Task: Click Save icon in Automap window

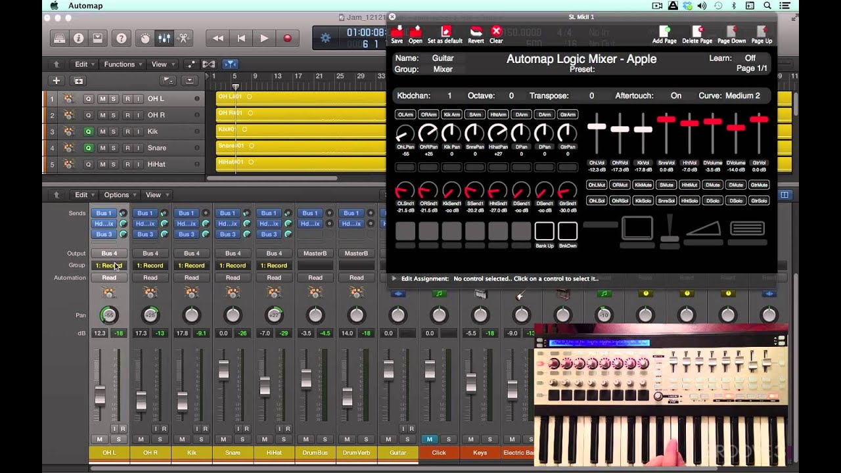Action: (x=397, y=34)
